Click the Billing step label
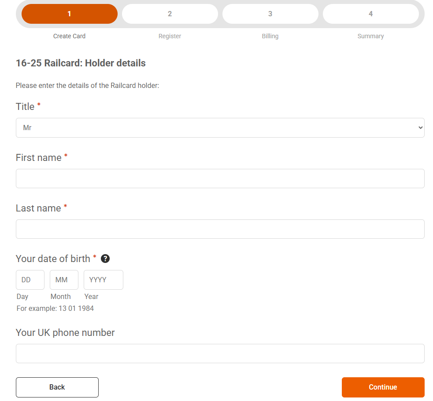 pyautogui.click(x=270, y=36)
